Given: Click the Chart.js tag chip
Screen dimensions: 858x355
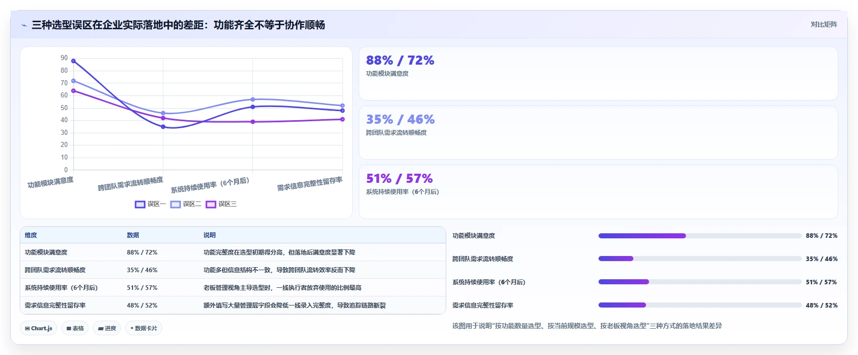Looking at the screenshot, I should click(x=38, y=328).
